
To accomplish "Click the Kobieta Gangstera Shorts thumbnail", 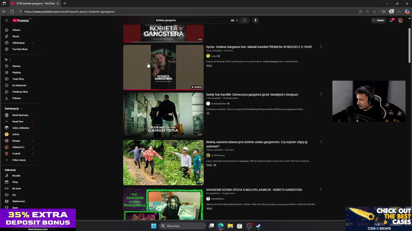I will [x=163, y=67].
